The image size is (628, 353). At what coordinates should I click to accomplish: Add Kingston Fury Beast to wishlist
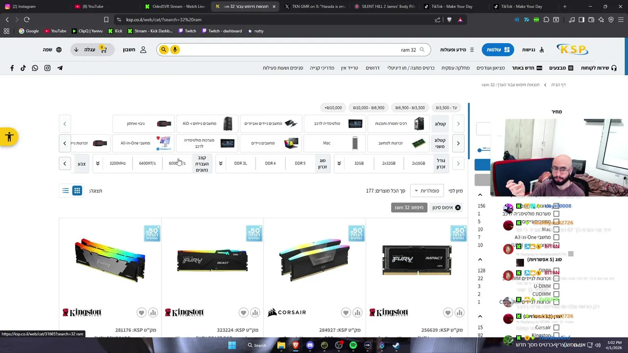(243, 312)
